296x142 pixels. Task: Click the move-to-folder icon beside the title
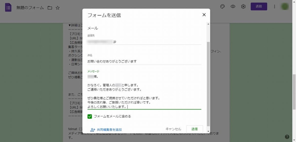50,8
